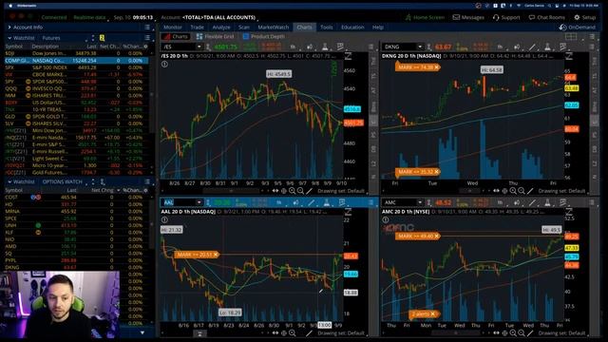Open Spotlight search in the menu bar
This screenshot has width=608, height=342.
click(x=549, y=6)
